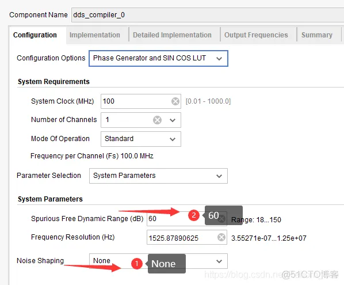Clear the Frequency Resolution field
The width and height of the screenshot is (344, 285).
[x=221, y=237]
